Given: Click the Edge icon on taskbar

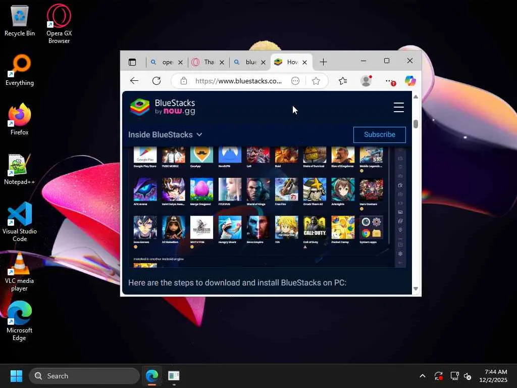Looking at the screenshot, I should pyautogui.click(x=152, y=376).
